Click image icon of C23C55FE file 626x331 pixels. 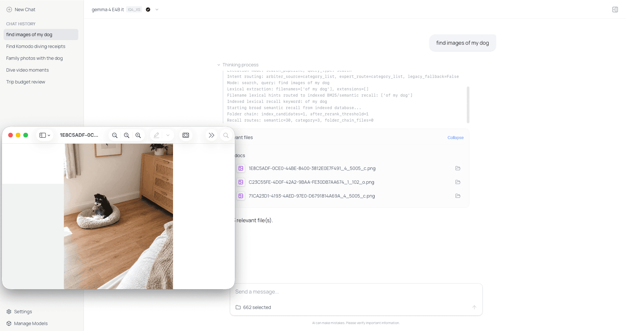click(x=241, y=182)
